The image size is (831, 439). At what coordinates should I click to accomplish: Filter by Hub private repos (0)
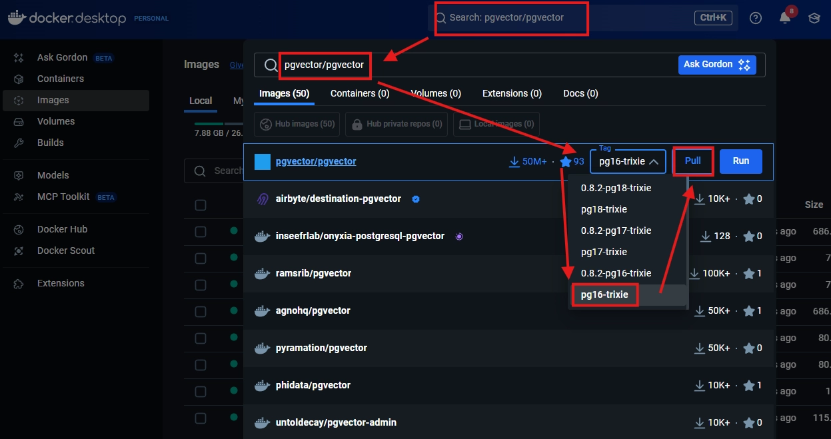(x=397, y=124)
